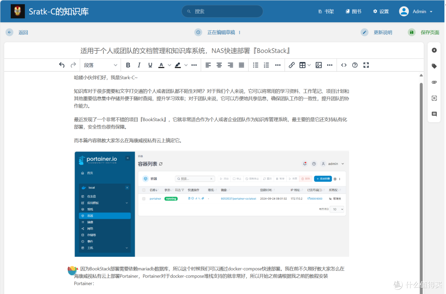Click the undo arrow in editor toolbar

coord(62,65)
